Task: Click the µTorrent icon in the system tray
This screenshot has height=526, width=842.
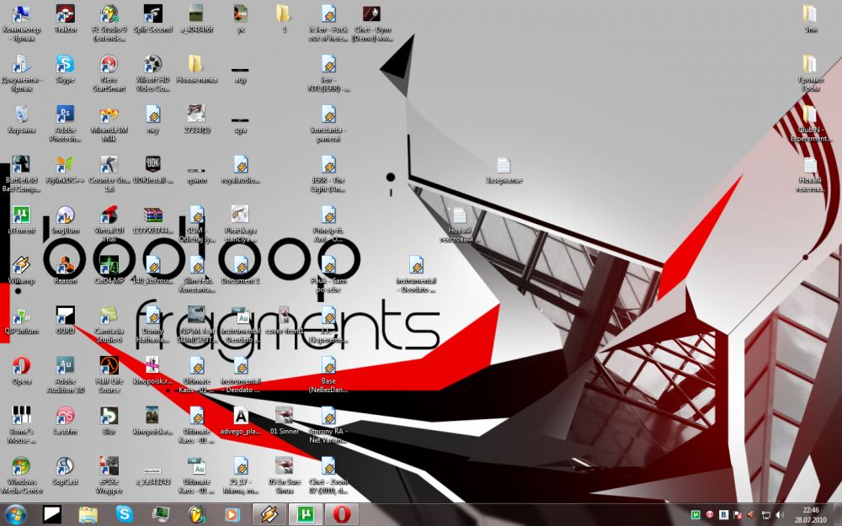Action: (696, 515)
